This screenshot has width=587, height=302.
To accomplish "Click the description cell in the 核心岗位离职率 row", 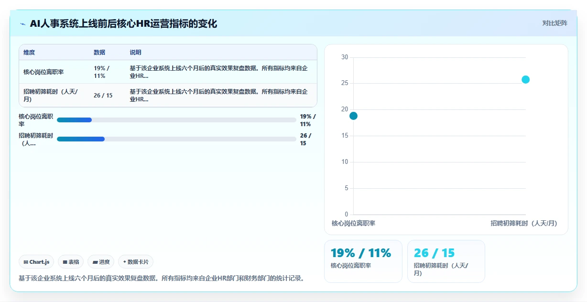I will (x=219, y=72).
